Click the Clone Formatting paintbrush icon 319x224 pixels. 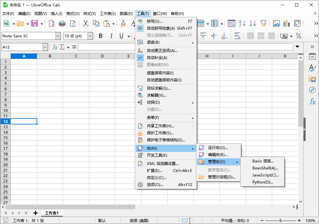123,23
